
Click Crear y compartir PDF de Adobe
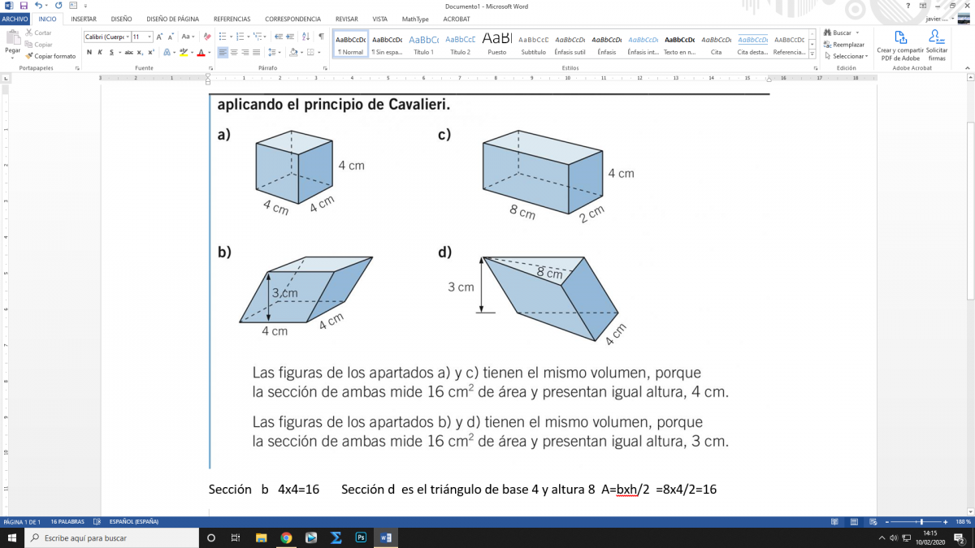(x=899, y=46)
